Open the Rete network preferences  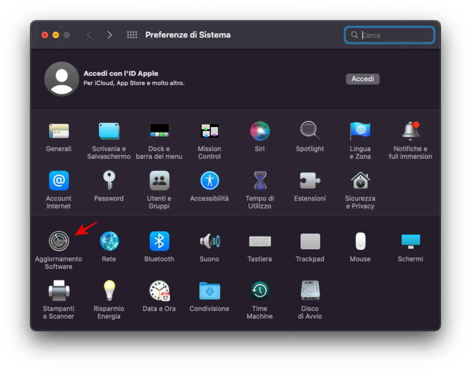(109, 241)
